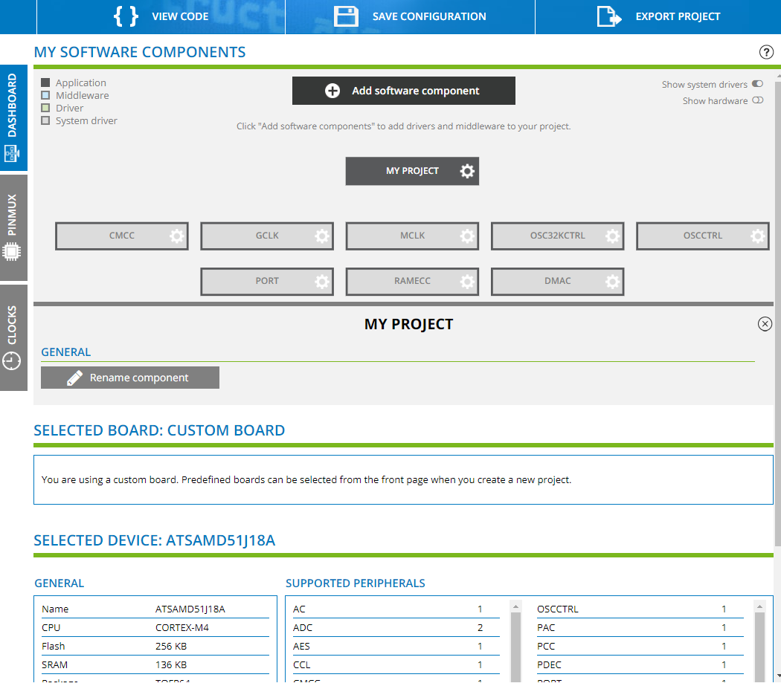
Task: Select the PORT driver block
Action: click(267, 282)
